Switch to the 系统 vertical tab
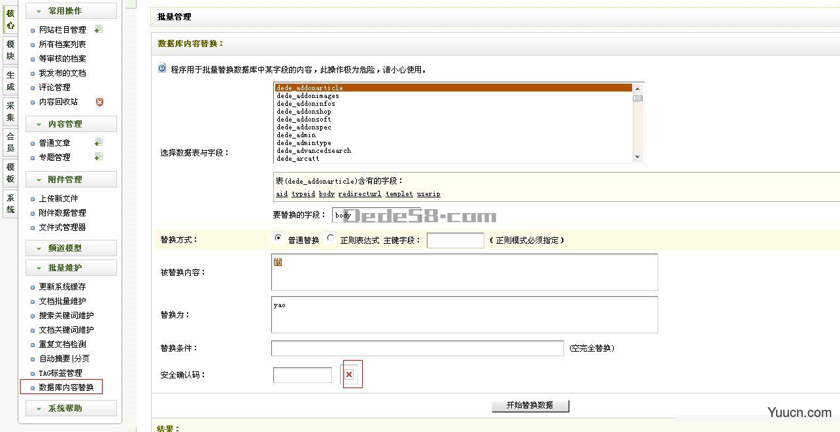The height and width of the screenshot is (432, 840). (10, 204)
